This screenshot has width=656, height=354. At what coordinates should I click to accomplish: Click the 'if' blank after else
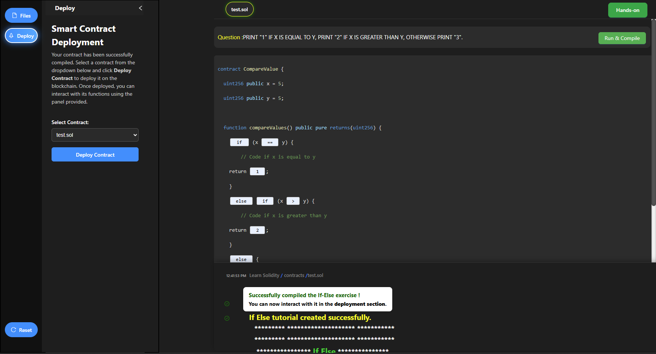click(265, 201)
